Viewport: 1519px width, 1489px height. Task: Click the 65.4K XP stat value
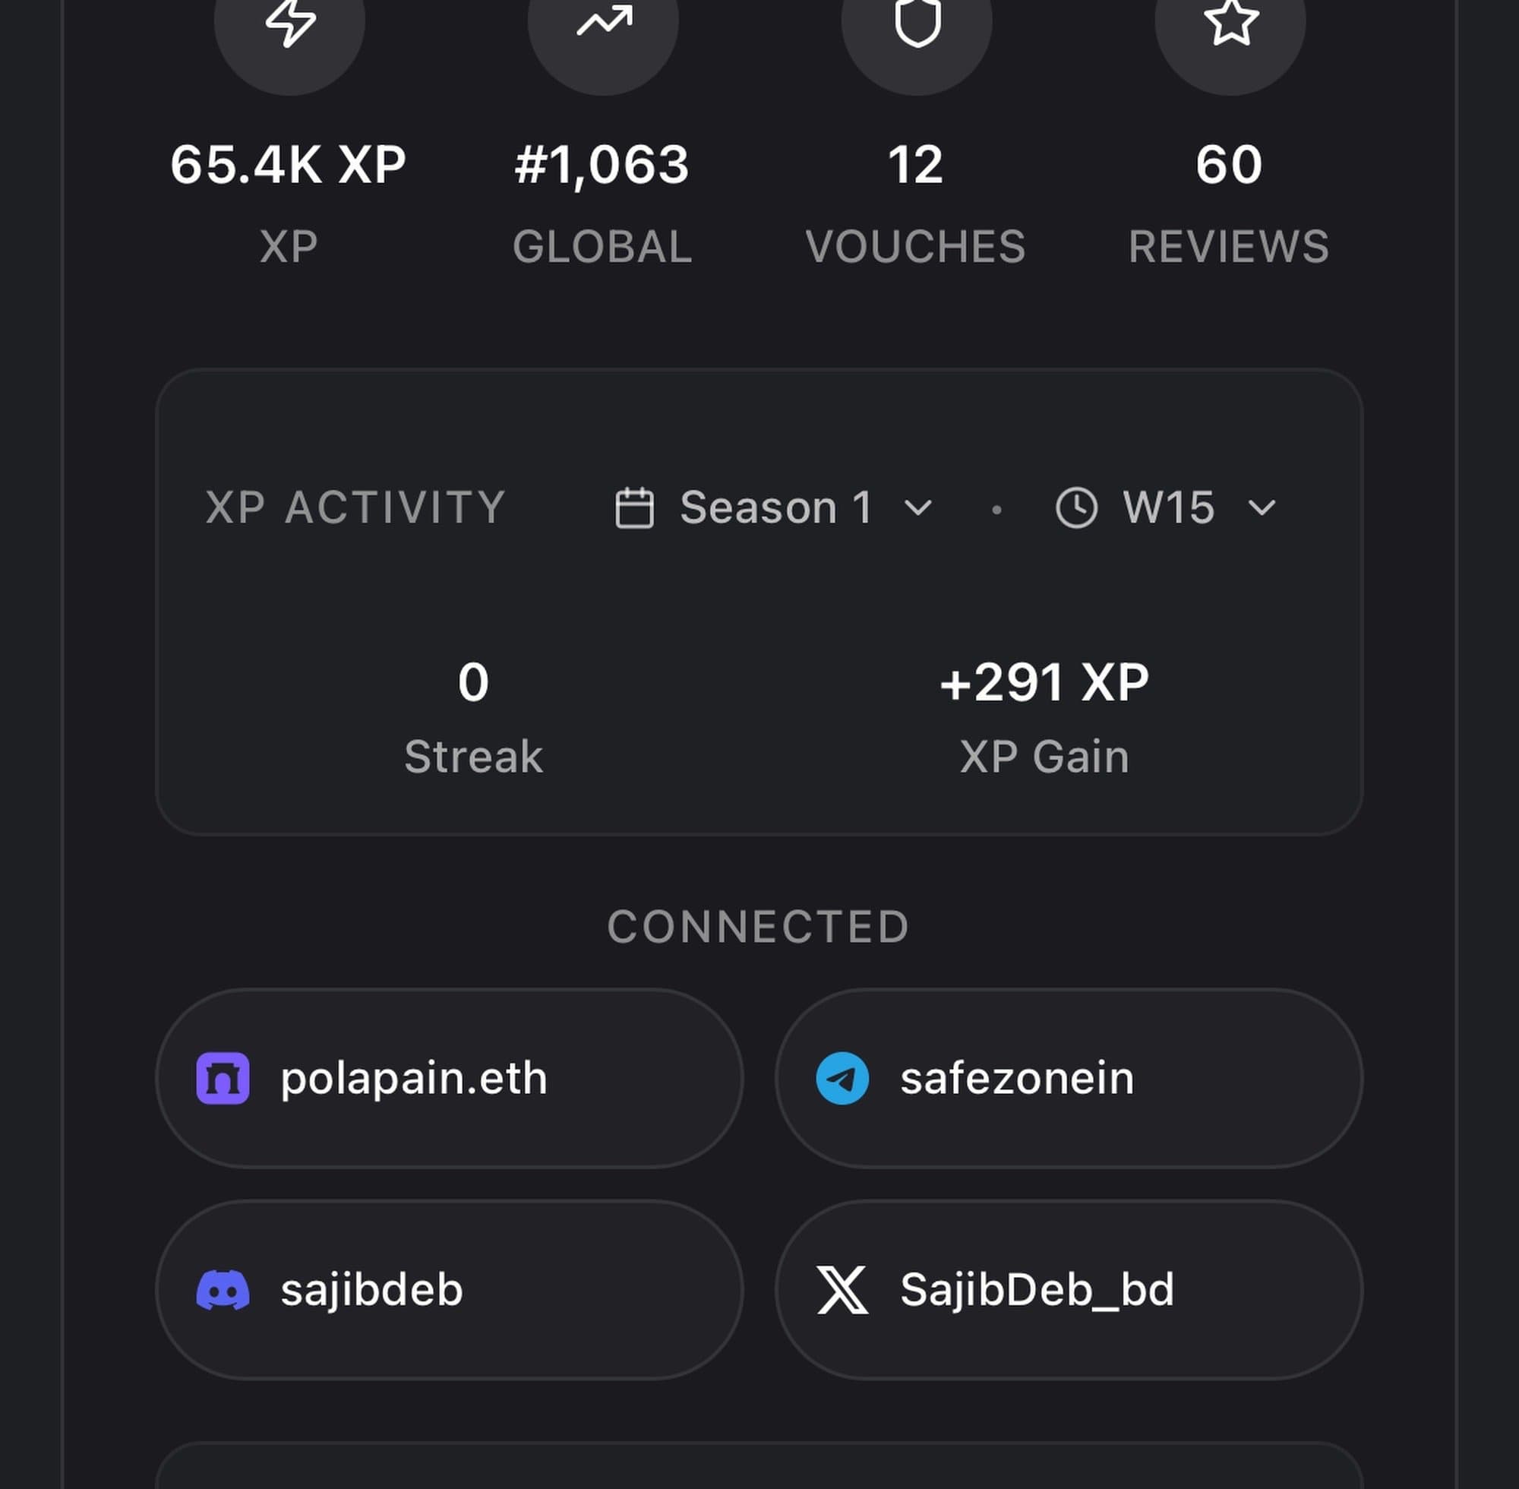click(289, 165)
